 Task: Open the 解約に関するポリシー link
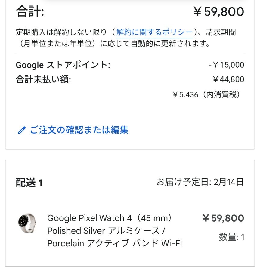point(154,32)
